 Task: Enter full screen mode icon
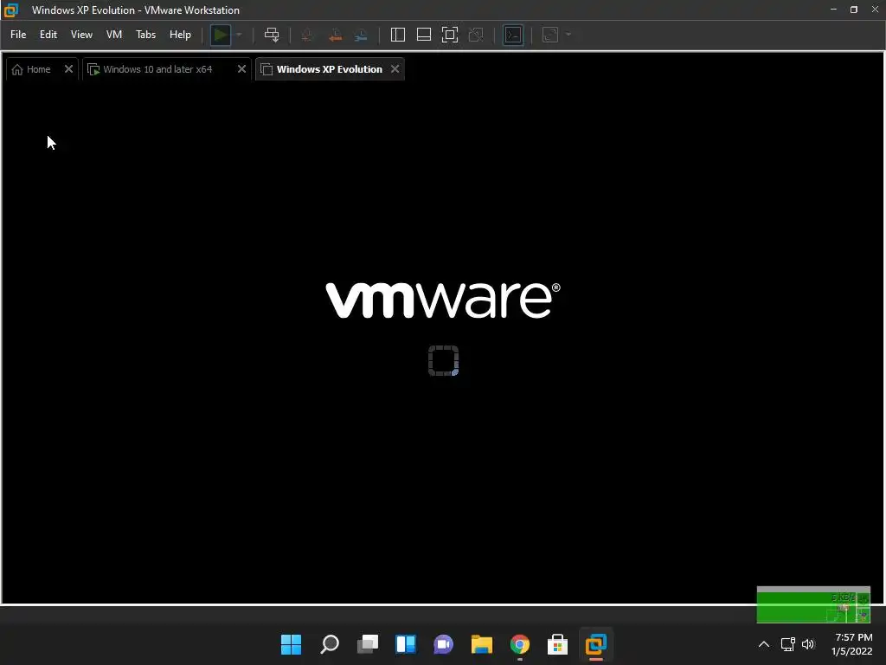[x=450, y=35]
